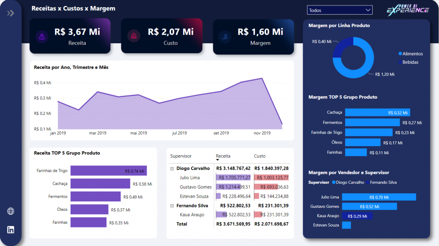Open the LinkedIn icon in sidebar
Image resolution: width=439 pixels, height=246 pixels.
tap(11, 230)
